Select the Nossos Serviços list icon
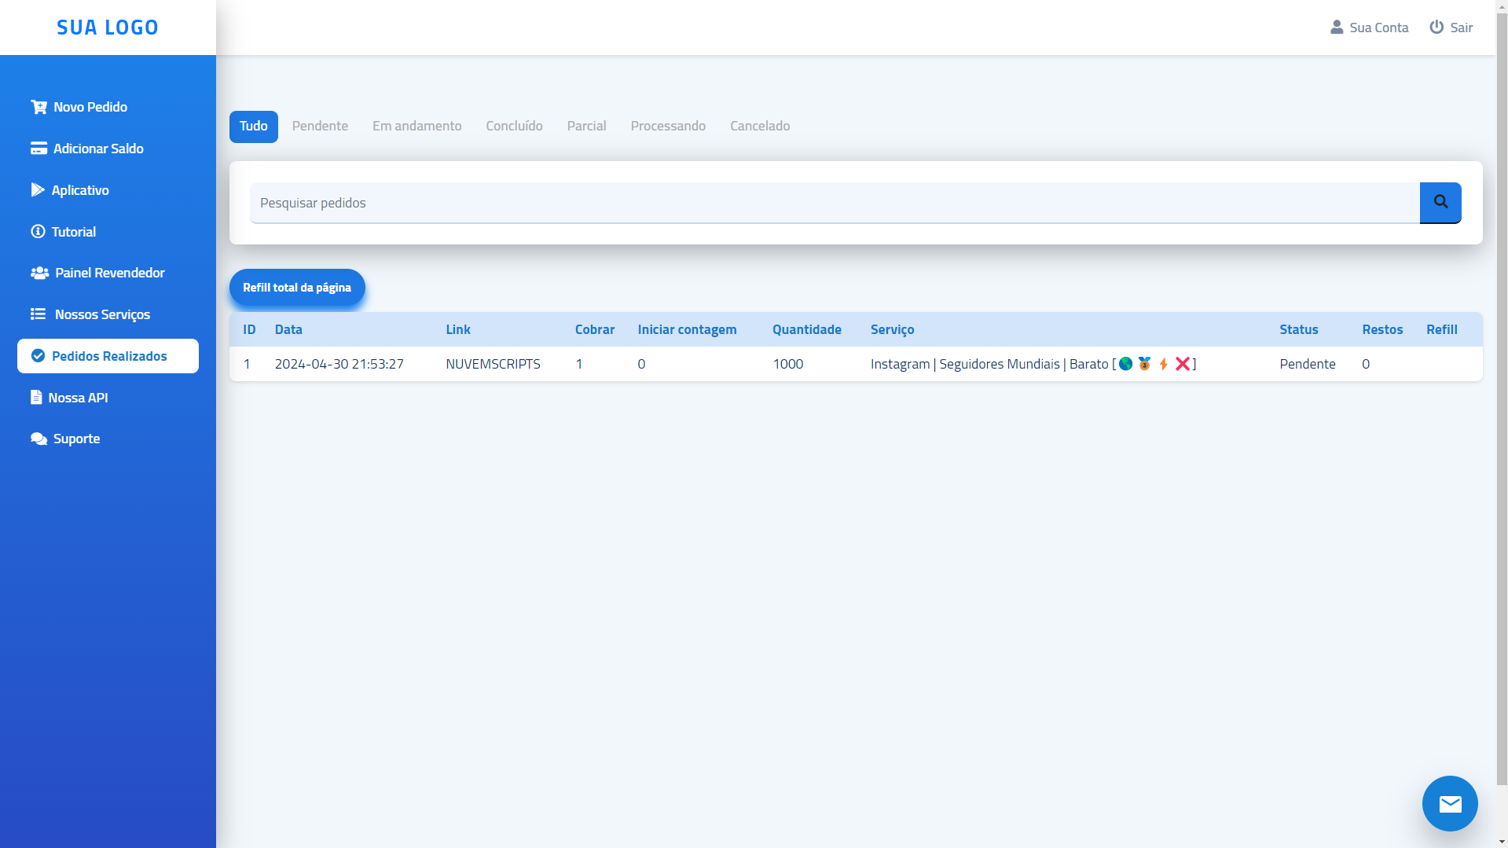 pos(38,314)
